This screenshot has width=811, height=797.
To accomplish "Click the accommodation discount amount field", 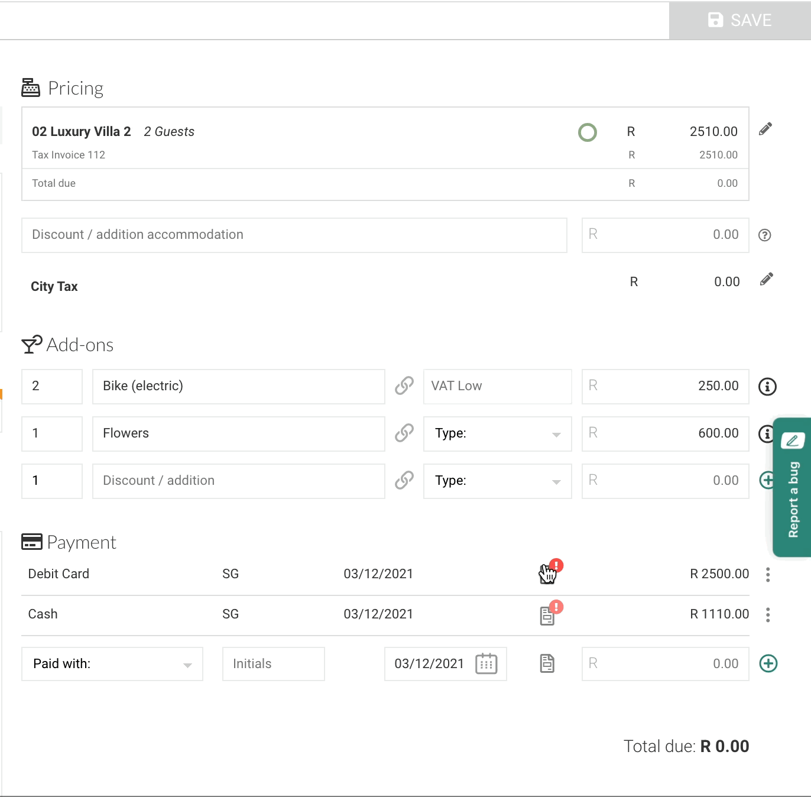I will tap(666, 235).
